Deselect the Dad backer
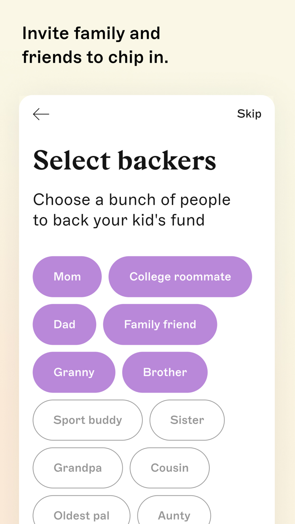 click(64, 324)
